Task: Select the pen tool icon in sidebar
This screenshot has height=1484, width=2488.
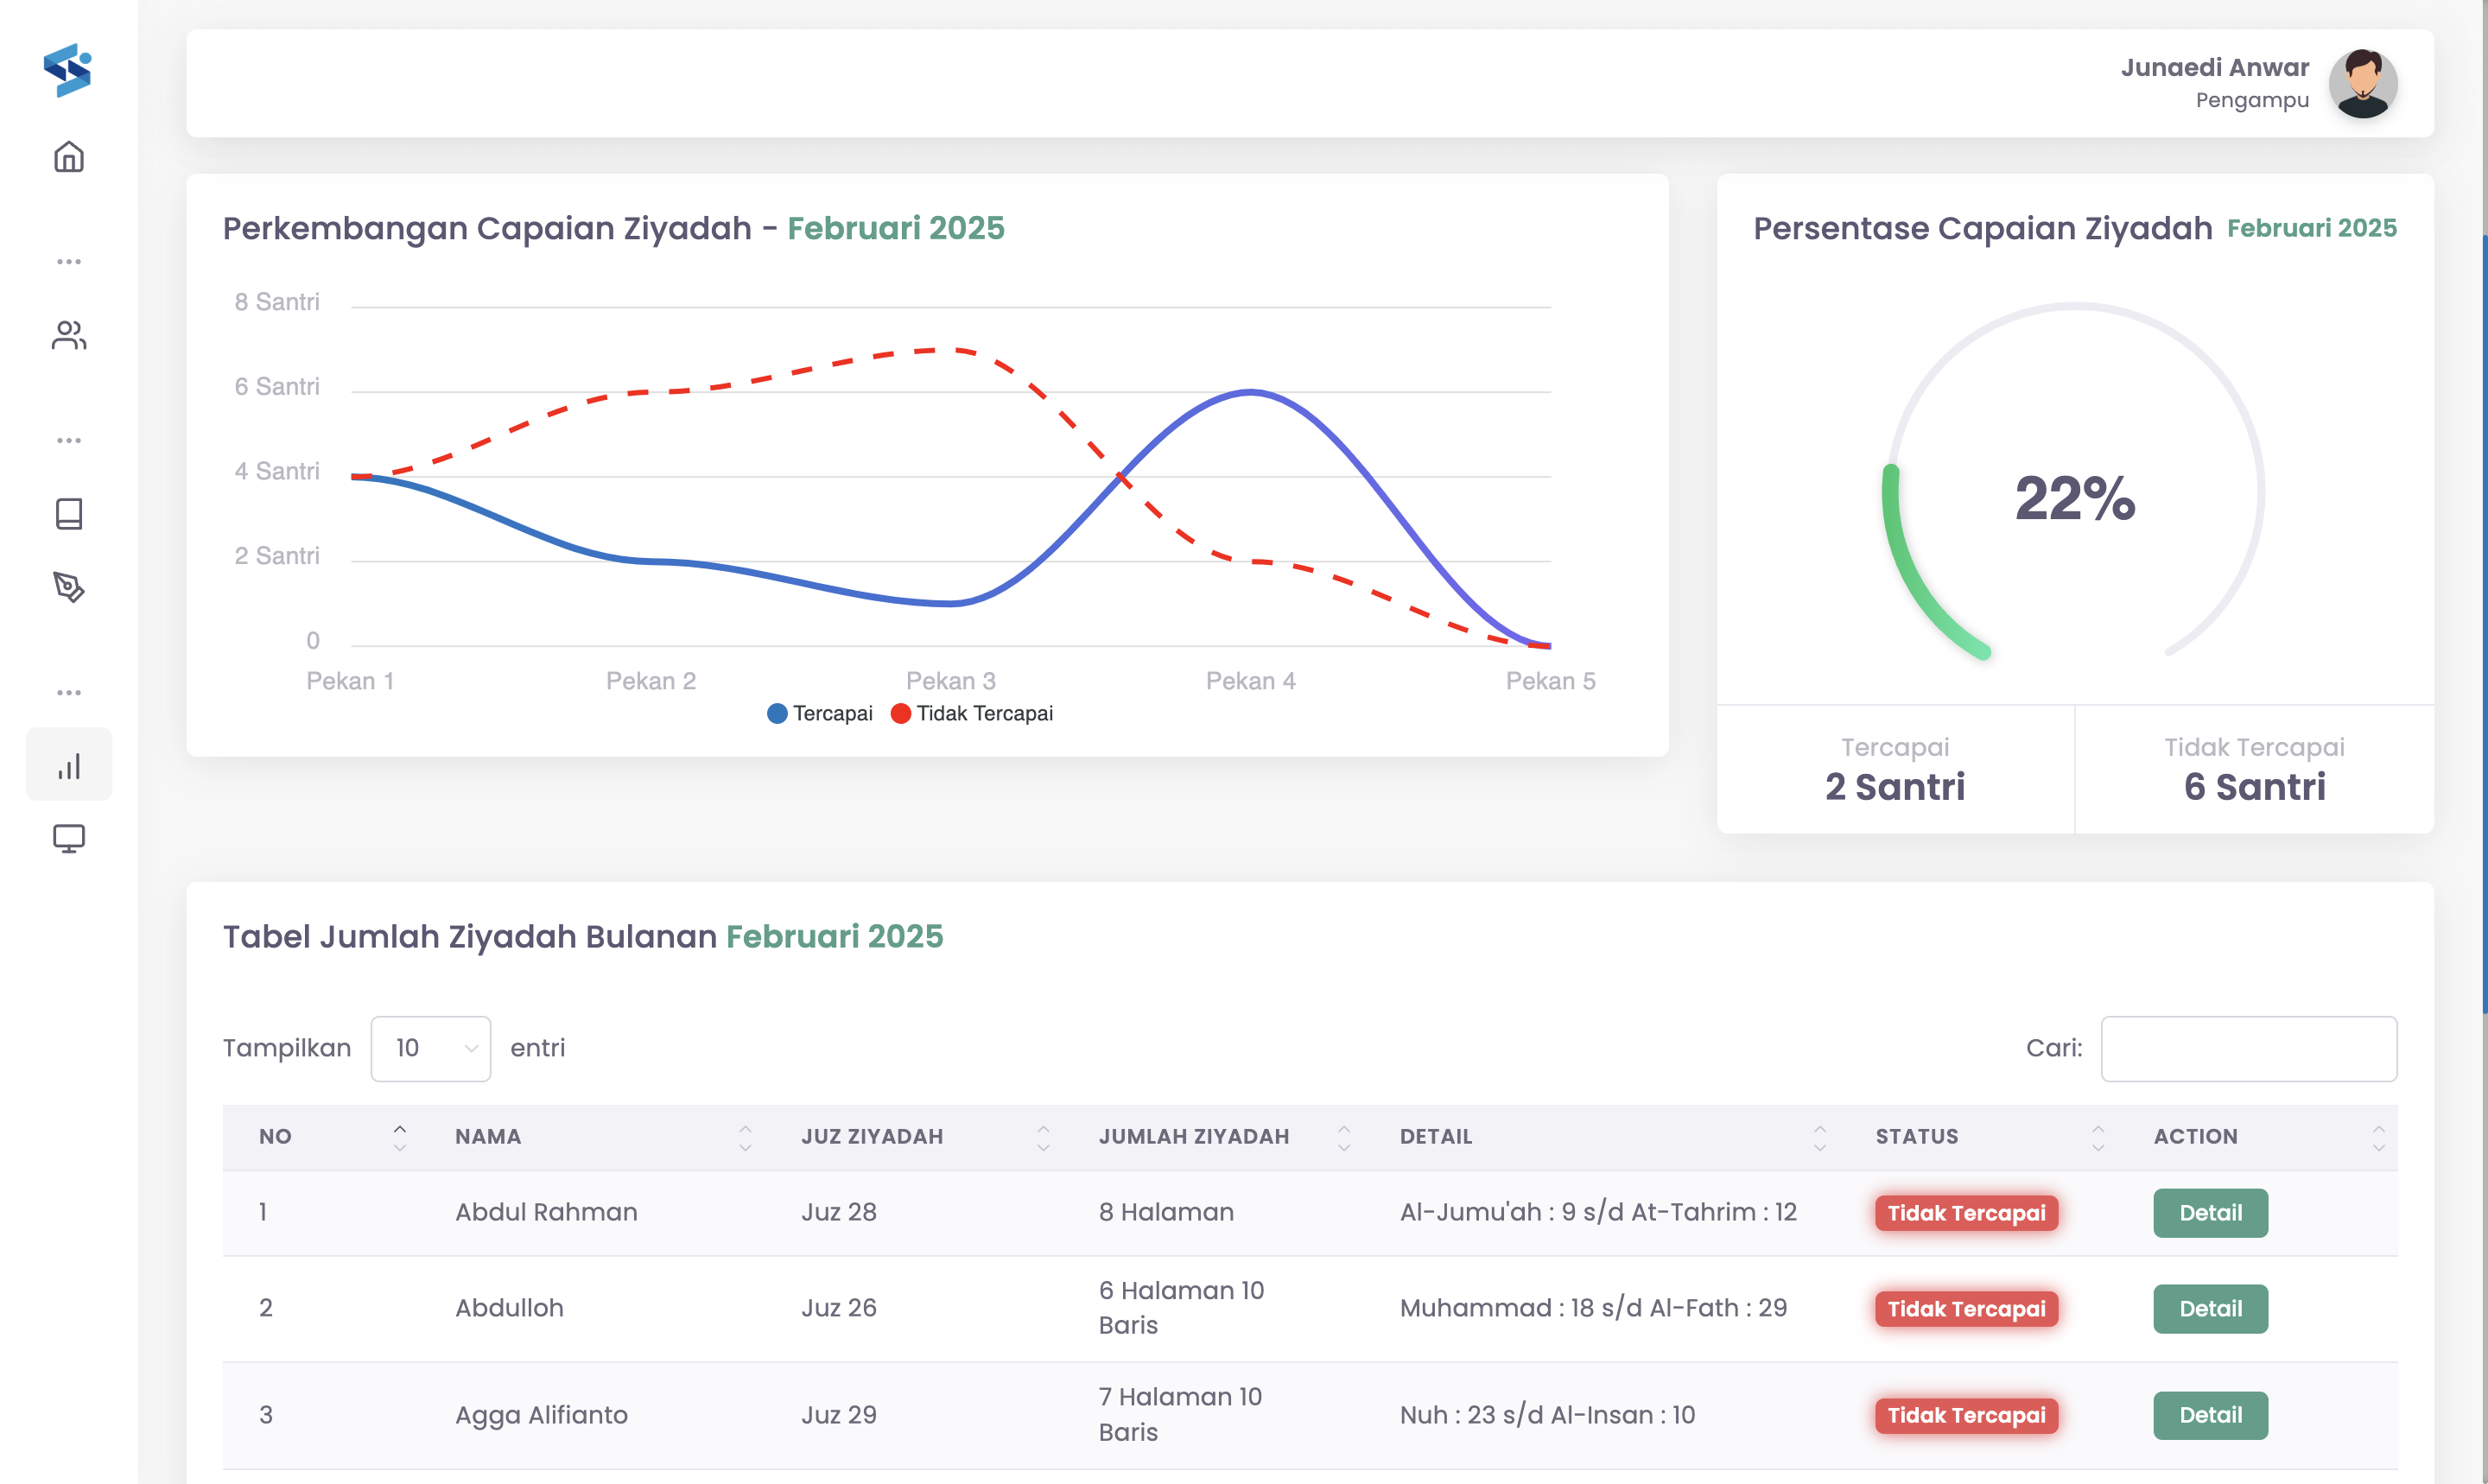Action: point(69,587)
